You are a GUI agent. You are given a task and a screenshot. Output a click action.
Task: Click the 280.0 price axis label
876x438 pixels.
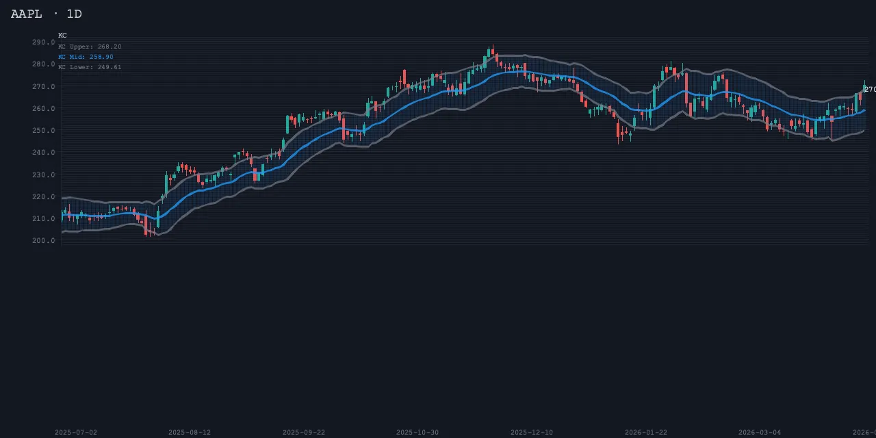43,64
